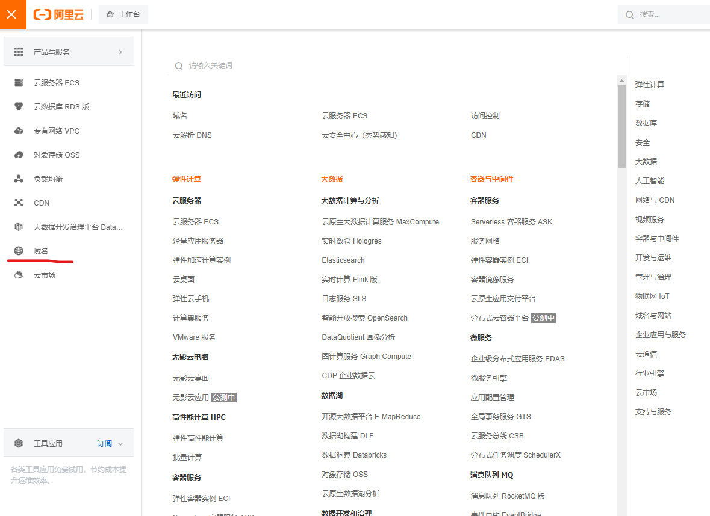This screenshot has width=710, height=516.
Task: Open recently visited 云解析 DNS
Action: [192, 135]
